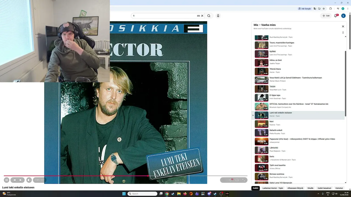Play Rafaelin enkeli by Pekka Ruuska
The width and height of the screenshot is (351, 197).
(x=298, y=132)
